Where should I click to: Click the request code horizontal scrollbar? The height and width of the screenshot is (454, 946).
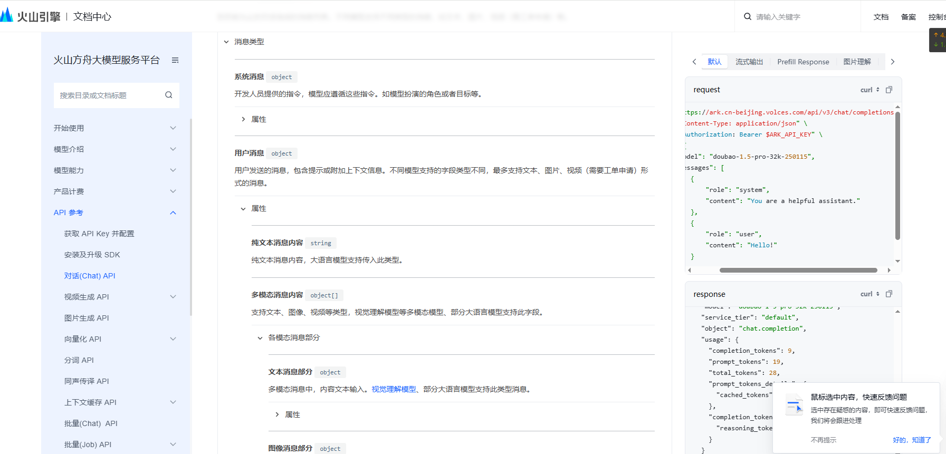(x=798, y=270)
